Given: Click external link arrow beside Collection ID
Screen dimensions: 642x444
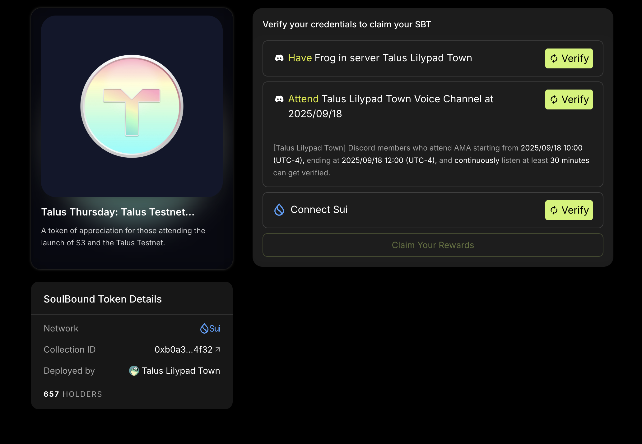Looking at the screenshot, I should [x=218, y=349].
